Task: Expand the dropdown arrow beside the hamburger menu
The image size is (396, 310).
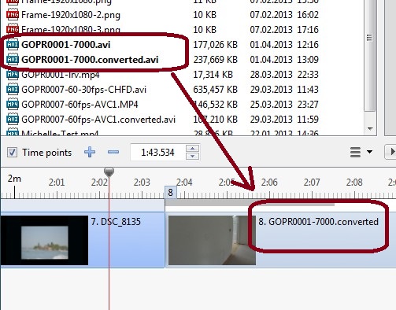Action: (369, 152)
